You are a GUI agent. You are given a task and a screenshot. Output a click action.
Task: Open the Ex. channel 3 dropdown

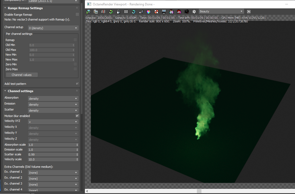(x=53, y=185)
